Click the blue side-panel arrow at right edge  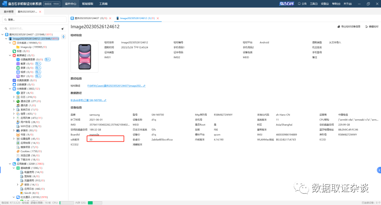[x=379, y=170]
